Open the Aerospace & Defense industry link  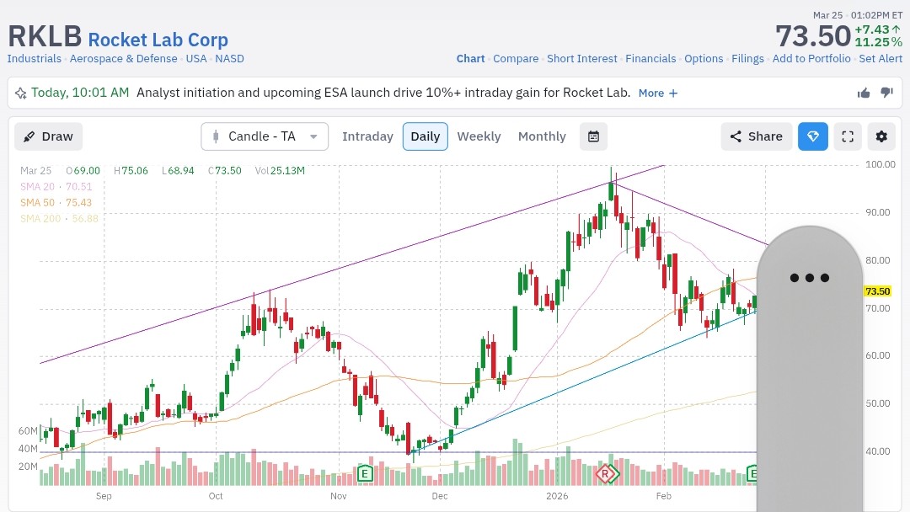[124, 59]
